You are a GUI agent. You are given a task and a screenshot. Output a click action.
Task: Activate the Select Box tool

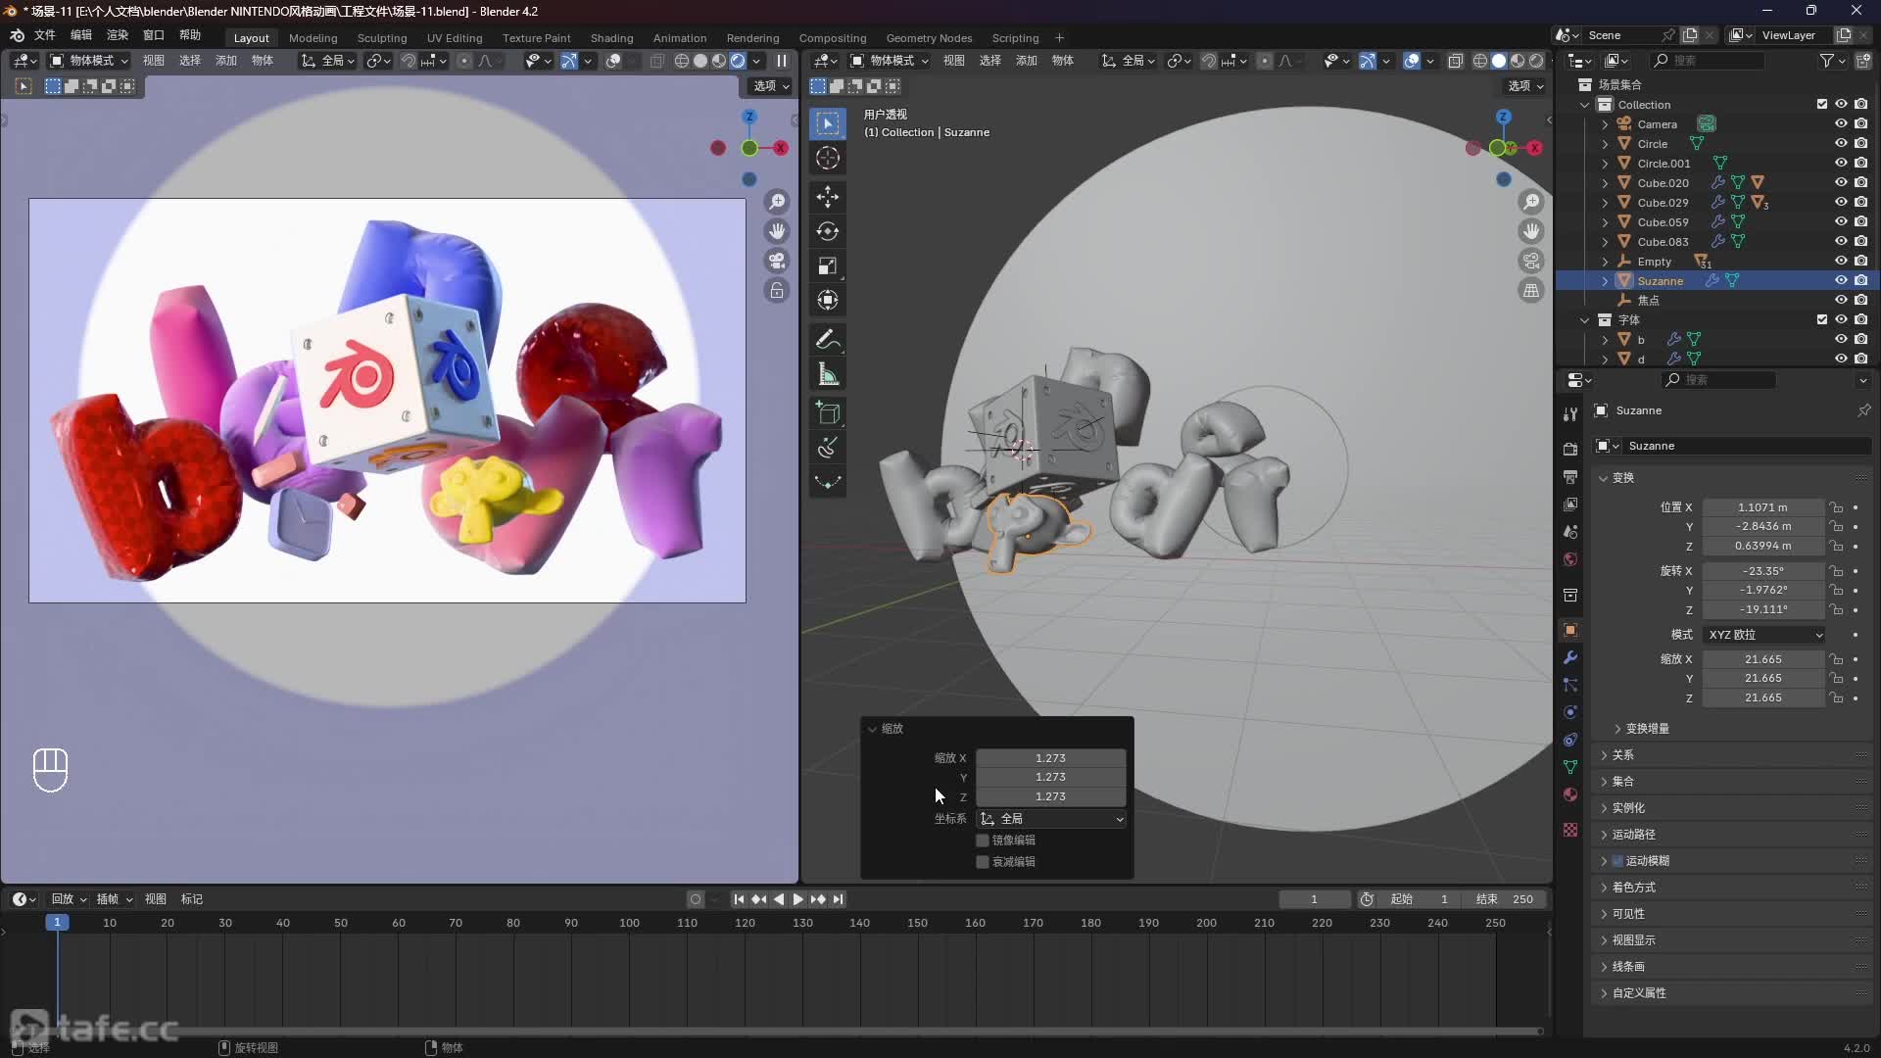coord(828,123)
